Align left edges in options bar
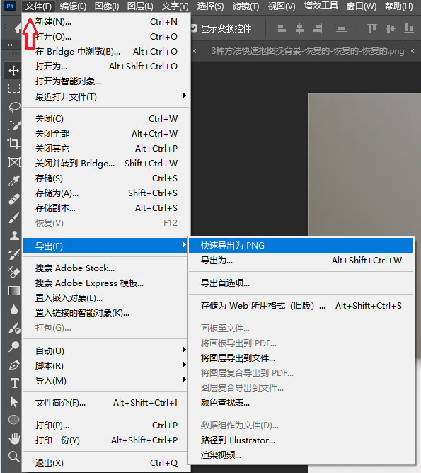 click(x=281, y=28)
